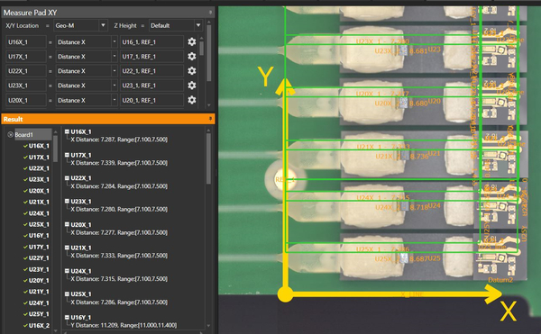The height and width of the screenshot is (334, 541).
Task: Open settings gear for U22X_1 row
Action: (192, 71)
